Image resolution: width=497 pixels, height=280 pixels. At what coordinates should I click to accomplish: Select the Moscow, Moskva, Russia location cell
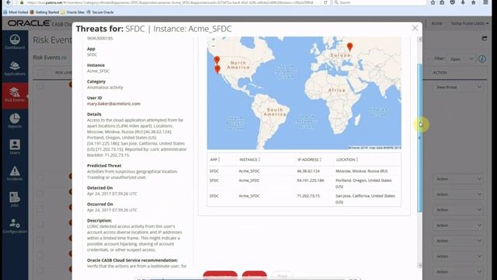click(x=361, y=171)
